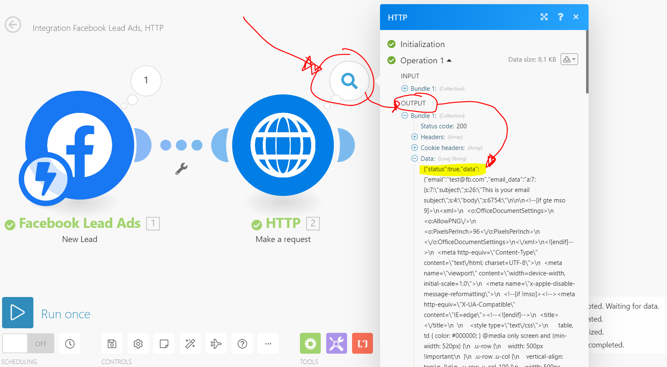
Task: Click the Operation 1 green check icon
Action: click(391, 60)
